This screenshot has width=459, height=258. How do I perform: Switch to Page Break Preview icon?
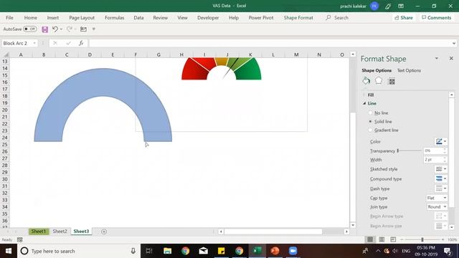coord(393,239)
